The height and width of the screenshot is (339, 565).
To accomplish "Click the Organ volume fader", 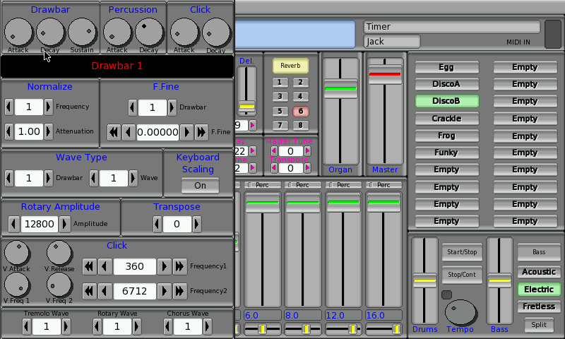I will 340,88.
